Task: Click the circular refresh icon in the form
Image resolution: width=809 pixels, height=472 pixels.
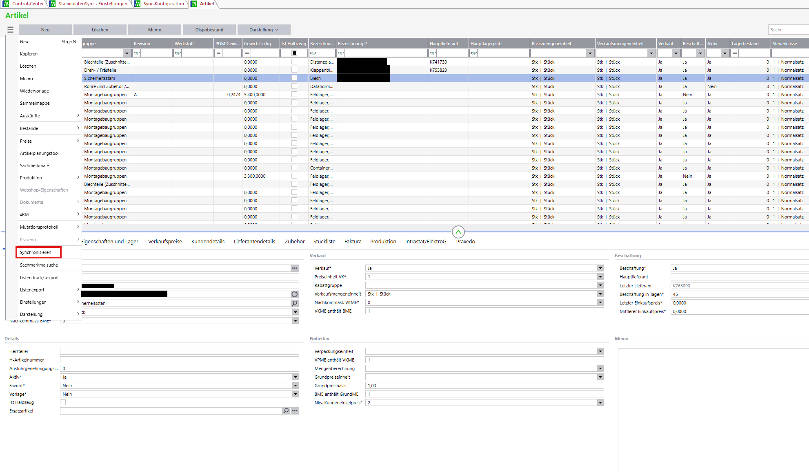Action: [x=294, y=294]
